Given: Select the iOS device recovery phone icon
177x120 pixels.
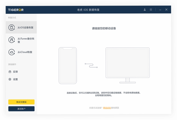Looking at the screenshot, I should point(12,27).
